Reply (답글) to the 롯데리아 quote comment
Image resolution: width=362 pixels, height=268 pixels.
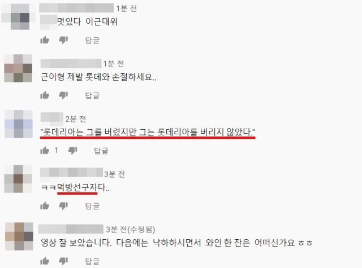pos(101,151)
